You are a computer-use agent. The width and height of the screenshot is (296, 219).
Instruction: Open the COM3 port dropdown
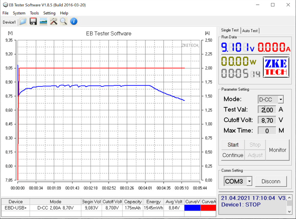pos(249,182)
